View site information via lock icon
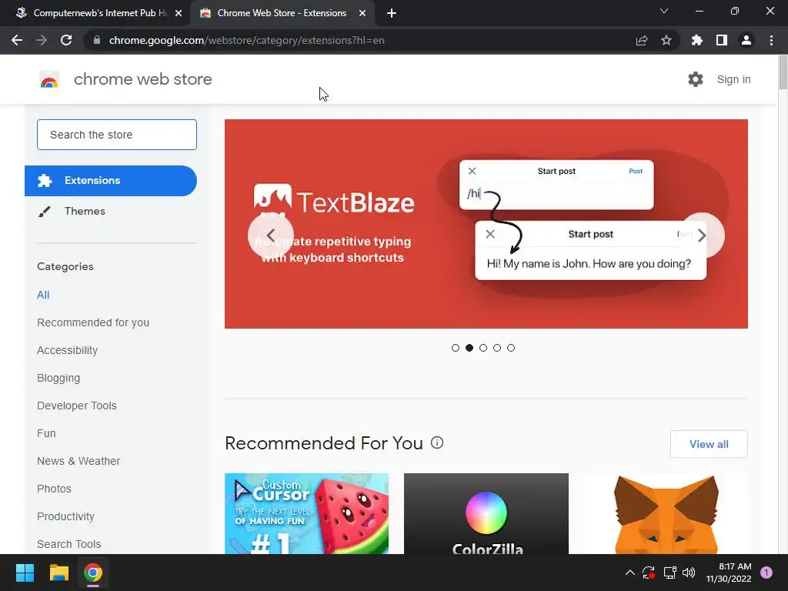The image size is (788, 591). [97, 40]
